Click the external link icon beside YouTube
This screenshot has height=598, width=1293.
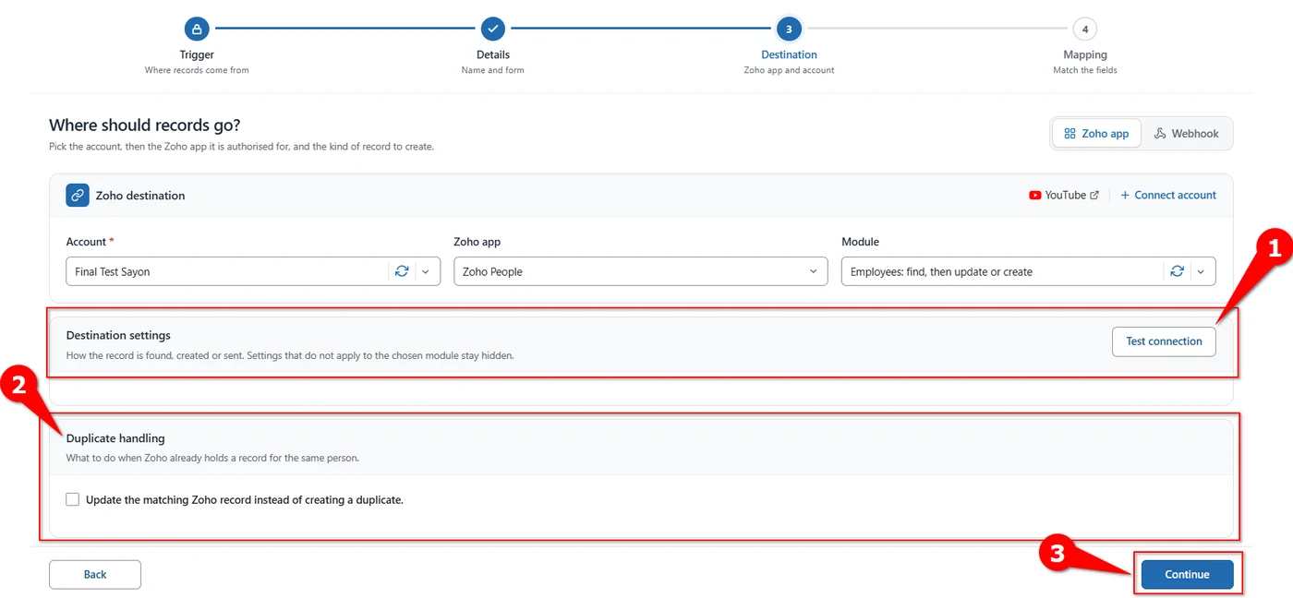point(1094,196)
